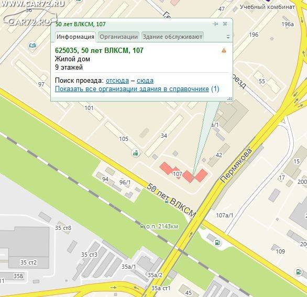
Task: Pin the 50 лет ВЛКСМ, 107 popup
Action: (x=215, y=24)
